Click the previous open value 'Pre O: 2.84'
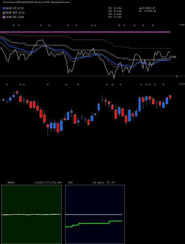The height and width of the screenshot is (244, 185). point(115,8)
